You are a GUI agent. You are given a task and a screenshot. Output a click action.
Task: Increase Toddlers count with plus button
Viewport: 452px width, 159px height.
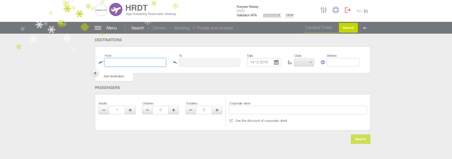217,110
